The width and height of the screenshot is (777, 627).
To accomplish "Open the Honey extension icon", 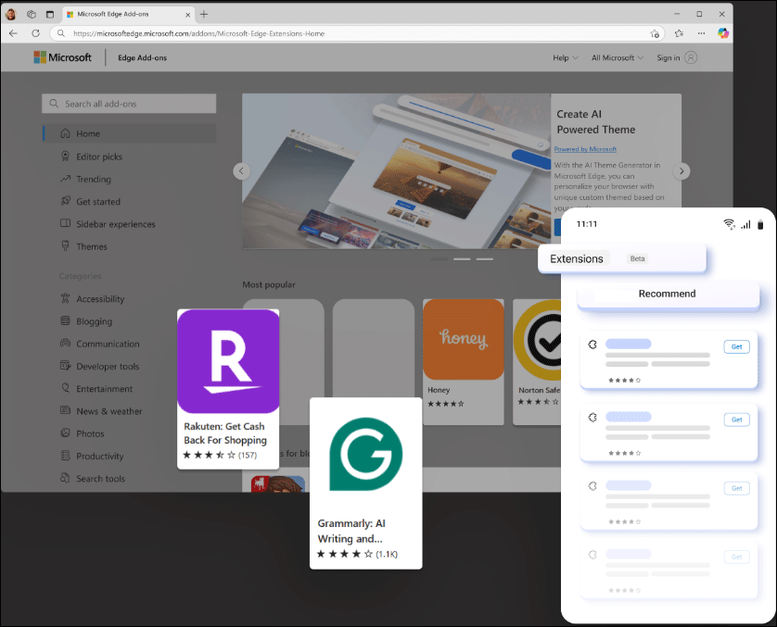I will [464, 340].
